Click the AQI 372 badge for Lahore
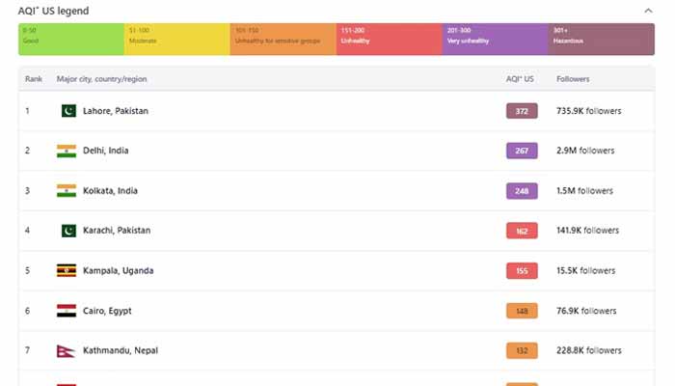This screenshot has width=675, height=386. point(521,111)
